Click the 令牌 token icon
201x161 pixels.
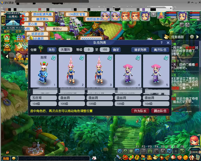[x=41, y=49]
